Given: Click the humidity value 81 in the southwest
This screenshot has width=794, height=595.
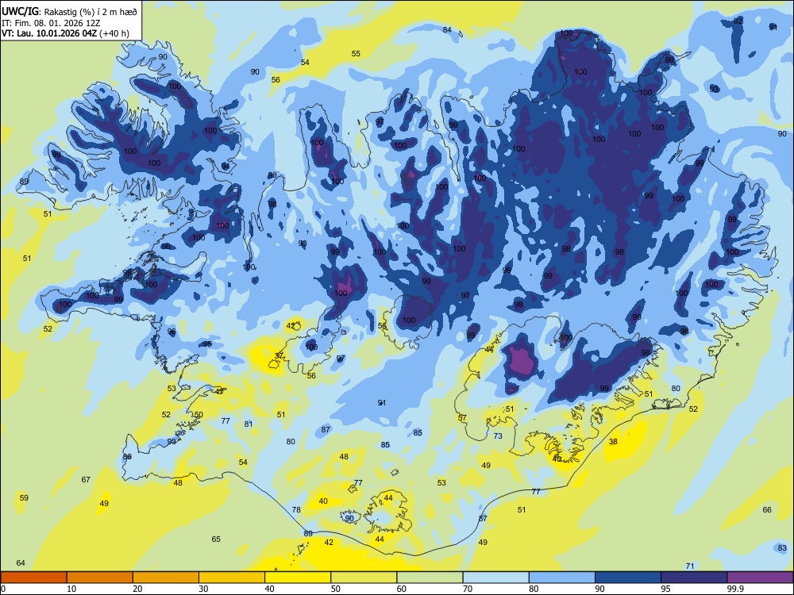Looking at the screenshot, I should tap(248, 424).
